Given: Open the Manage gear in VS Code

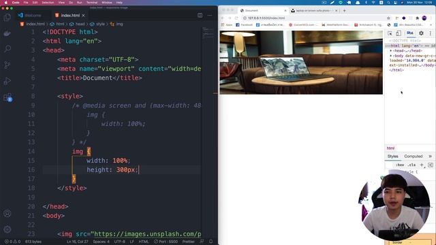Looking at the screenshot, I should coord(7,229).
